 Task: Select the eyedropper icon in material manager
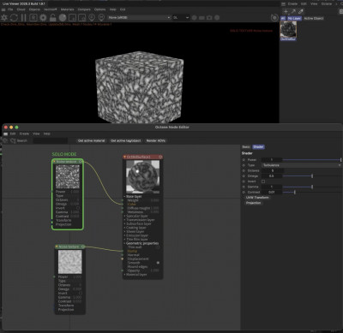[x=301, y=11]
